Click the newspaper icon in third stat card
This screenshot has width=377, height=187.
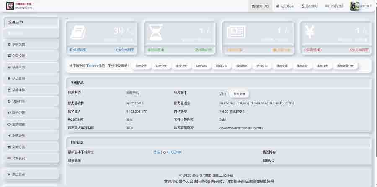tap(233, 33)
